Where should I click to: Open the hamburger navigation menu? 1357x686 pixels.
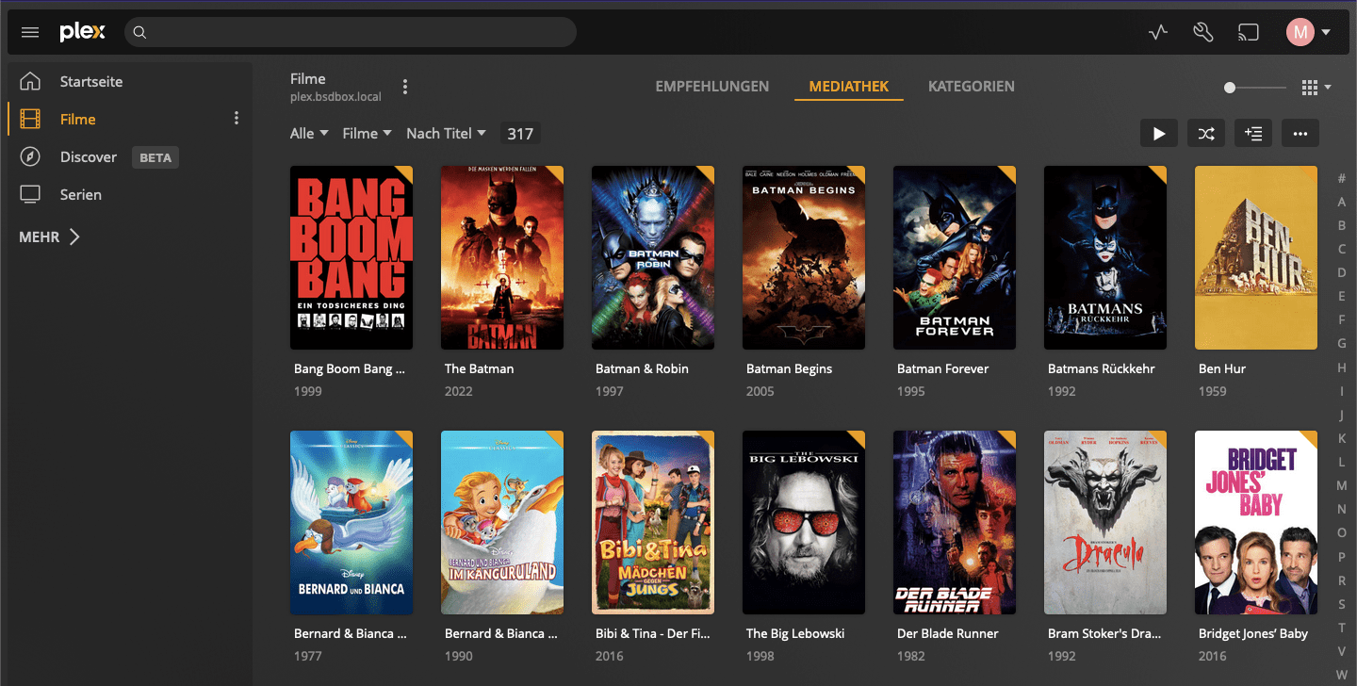point(30,32)
